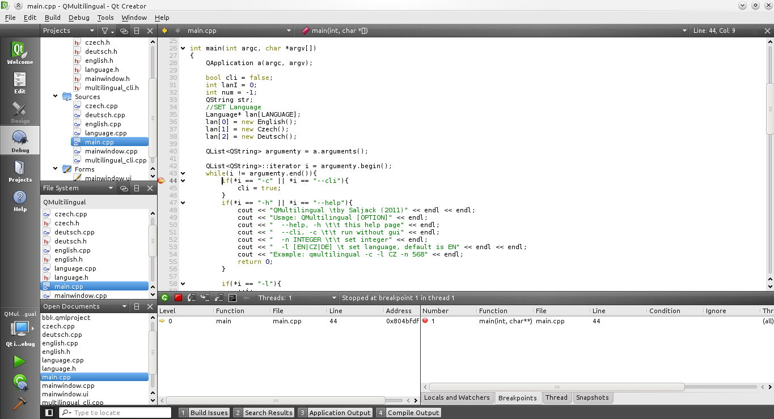Open the Projects mode

click(x=20, y=171)
